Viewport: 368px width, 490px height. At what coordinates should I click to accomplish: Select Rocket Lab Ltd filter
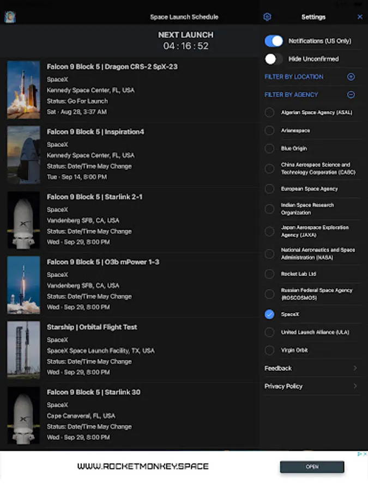pyautogui.click(x=269, y=274)
